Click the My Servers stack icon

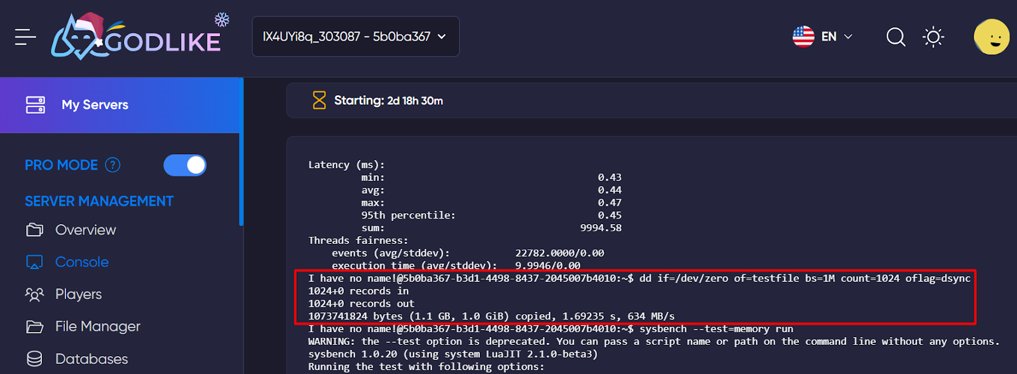36,105
